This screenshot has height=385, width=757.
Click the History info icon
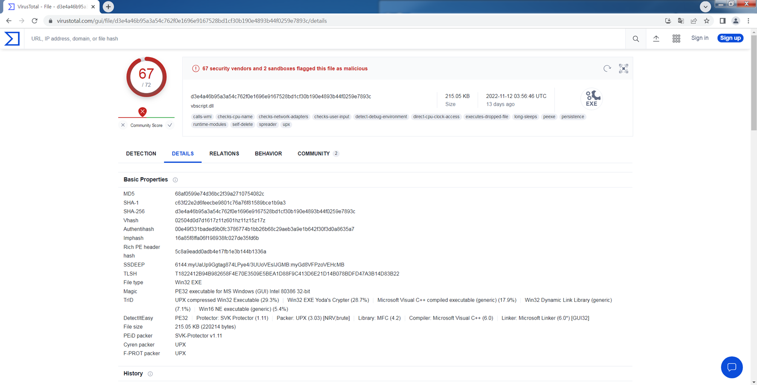(x=150, y=374)
